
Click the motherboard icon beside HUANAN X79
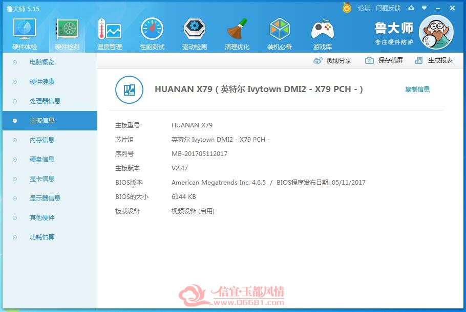(129, 90)
